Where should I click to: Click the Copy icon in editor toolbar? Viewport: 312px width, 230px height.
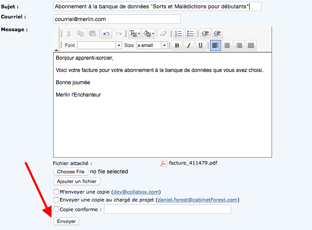[80, 34]
